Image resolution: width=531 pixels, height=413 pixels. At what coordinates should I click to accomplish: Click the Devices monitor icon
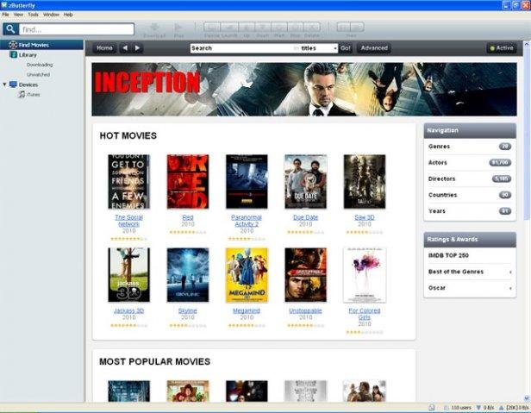pyautogui.click(x=13, y=84)
